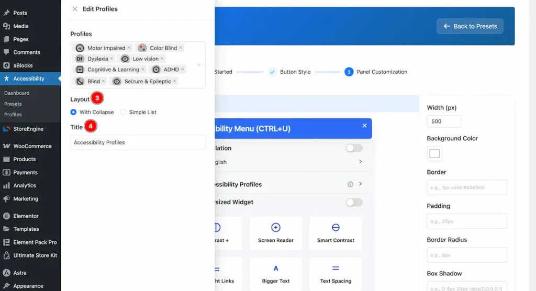Click the Payments sidebar icon
The image size is (536, 291).
[6, 172]
